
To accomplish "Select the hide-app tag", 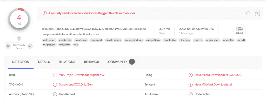I will click(x=185, y=40).
